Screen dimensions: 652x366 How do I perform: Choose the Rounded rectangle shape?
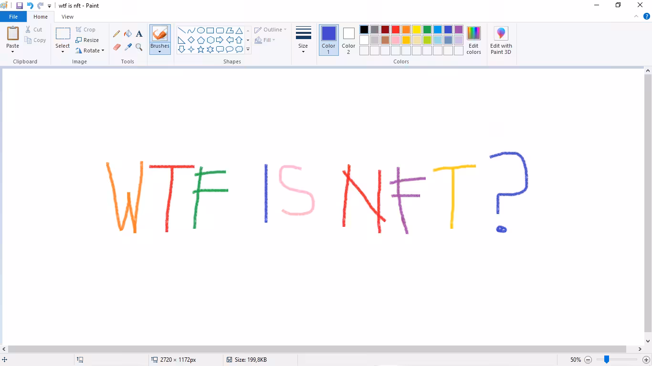click(220, 30)
